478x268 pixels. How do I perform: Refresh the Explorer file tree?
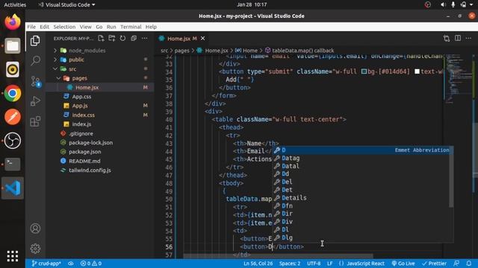[122, 38]
